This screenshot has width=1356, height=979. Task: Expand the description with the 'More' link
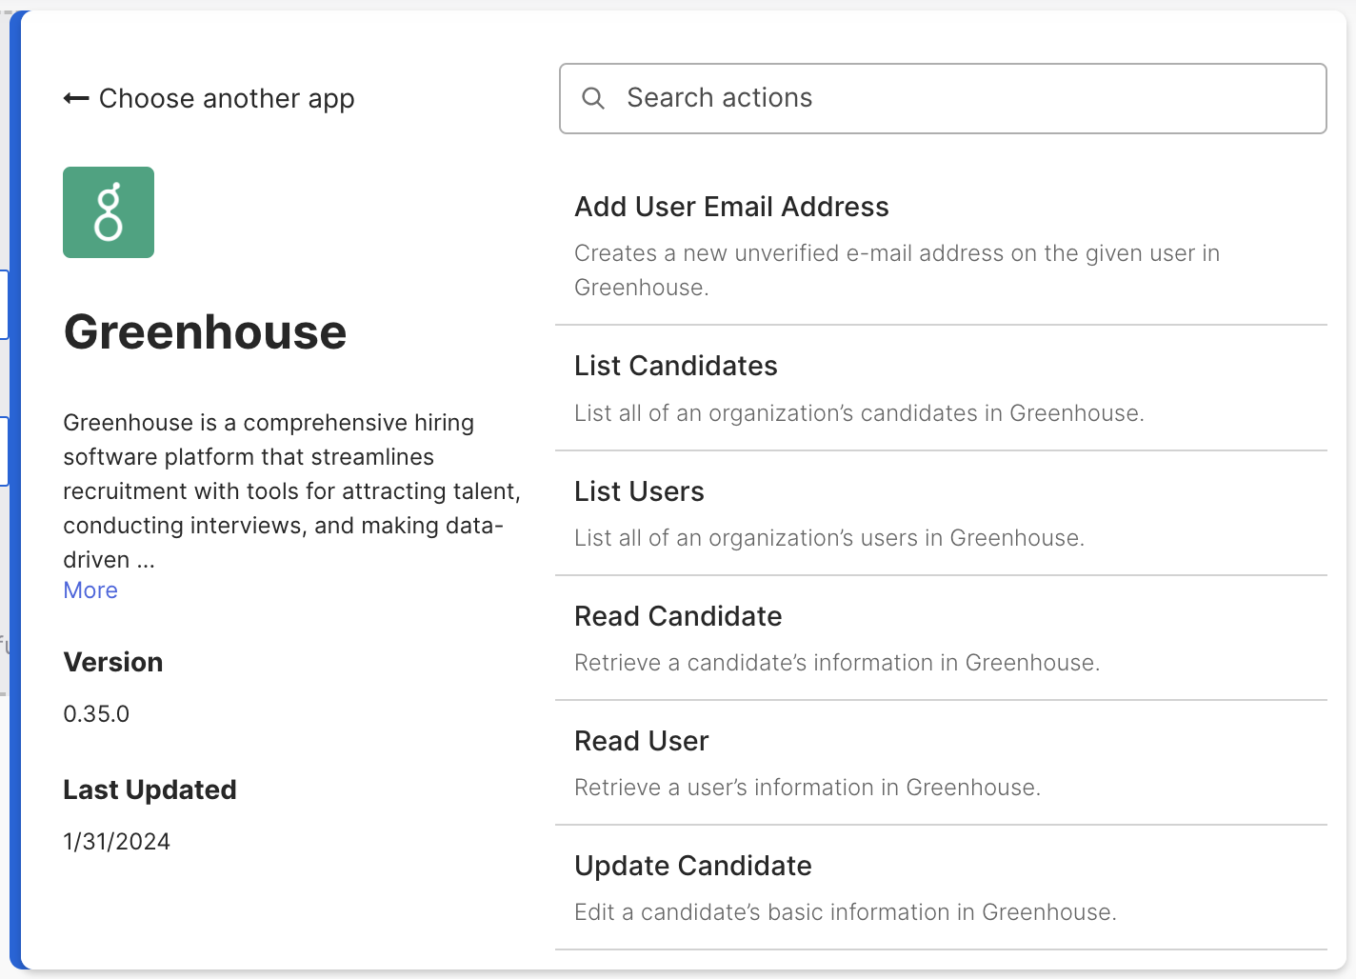tap(90, 590)
